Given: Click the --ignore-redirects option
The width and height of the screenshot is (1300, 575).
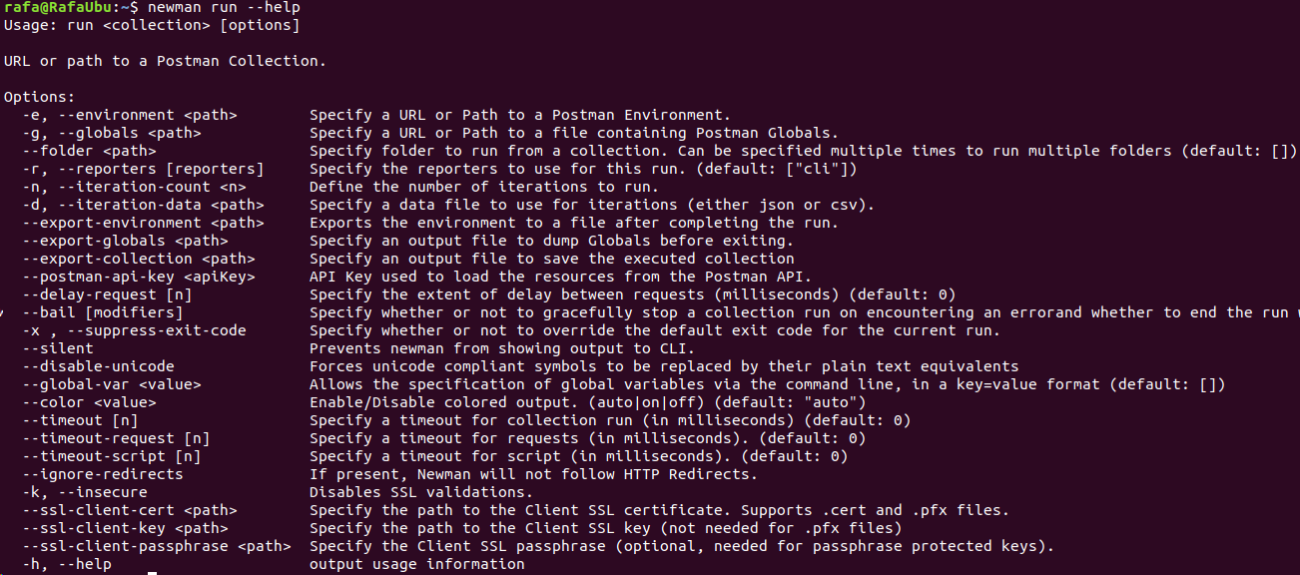Looking at the screenshot, I should click(102, 474).
